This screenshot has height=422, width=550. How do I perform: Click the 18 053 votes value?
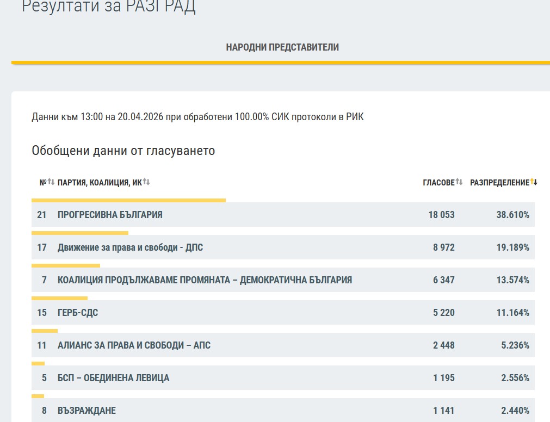click(x=441, y=215)
